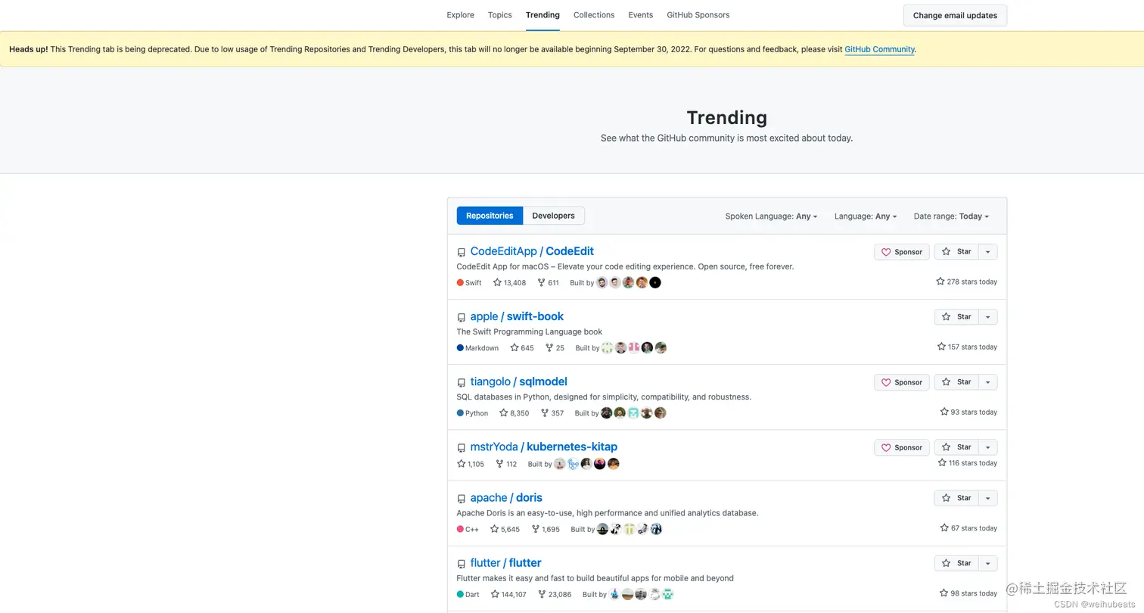Select the Repositories toggle button
The image size is (1144, 613).
pyautogui.click(x=490, y=216)
